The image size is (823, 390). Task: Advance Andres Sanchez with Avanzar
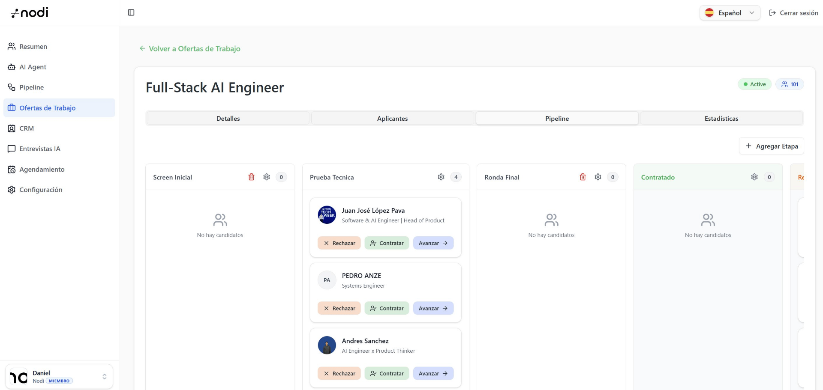(x=433, y=373)
